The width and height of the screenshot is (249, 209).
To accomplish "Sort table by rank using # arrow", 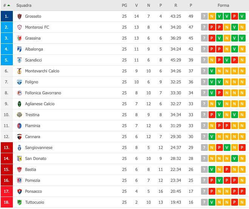I will tap(7, 5).
